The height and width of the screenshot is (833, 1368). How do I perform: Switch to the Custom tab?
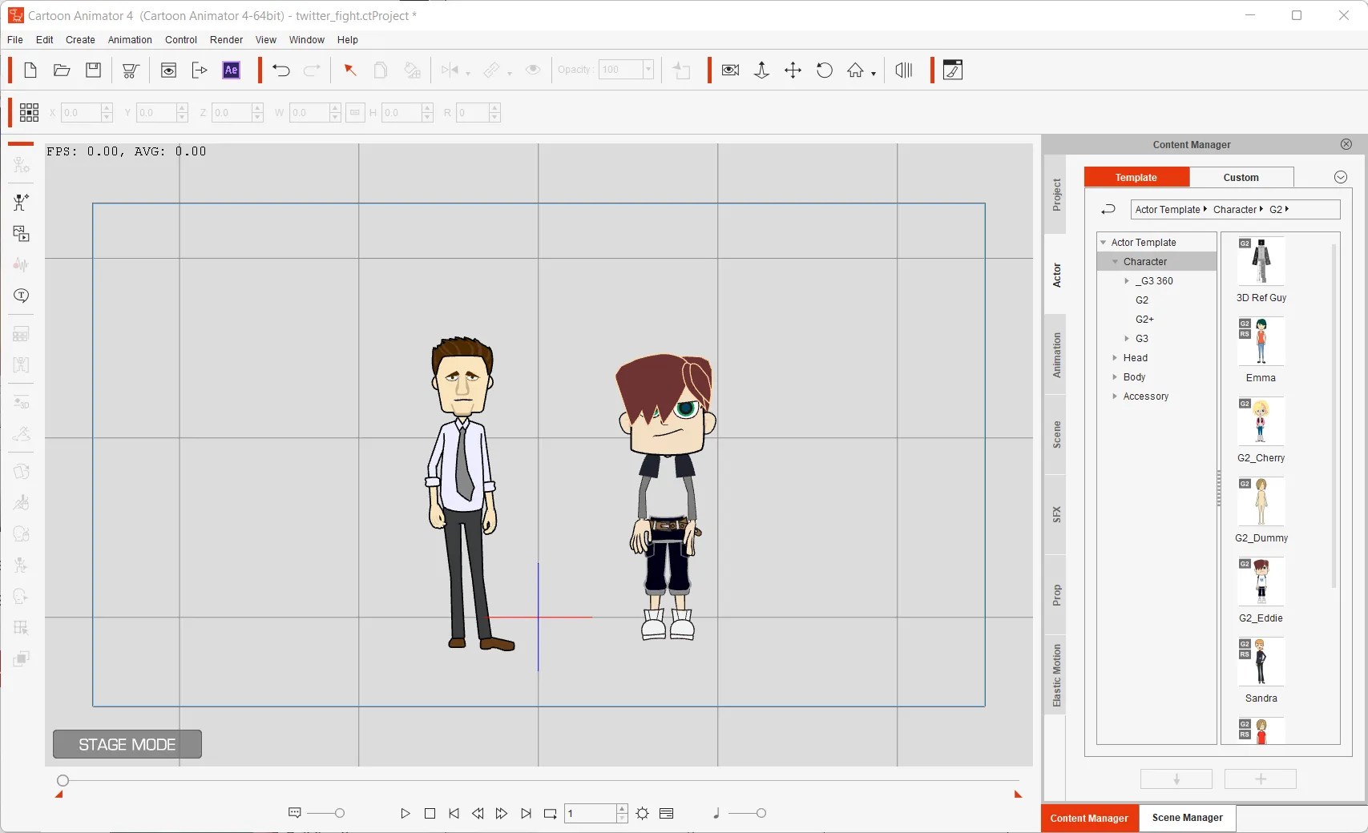click(1241, 178)
